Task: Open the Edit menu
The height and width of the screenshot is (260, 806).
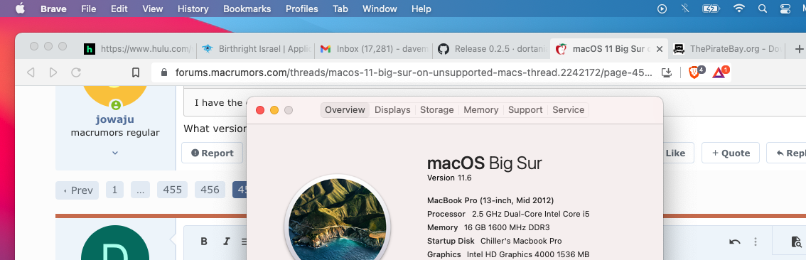Action: tap(119, 9)
